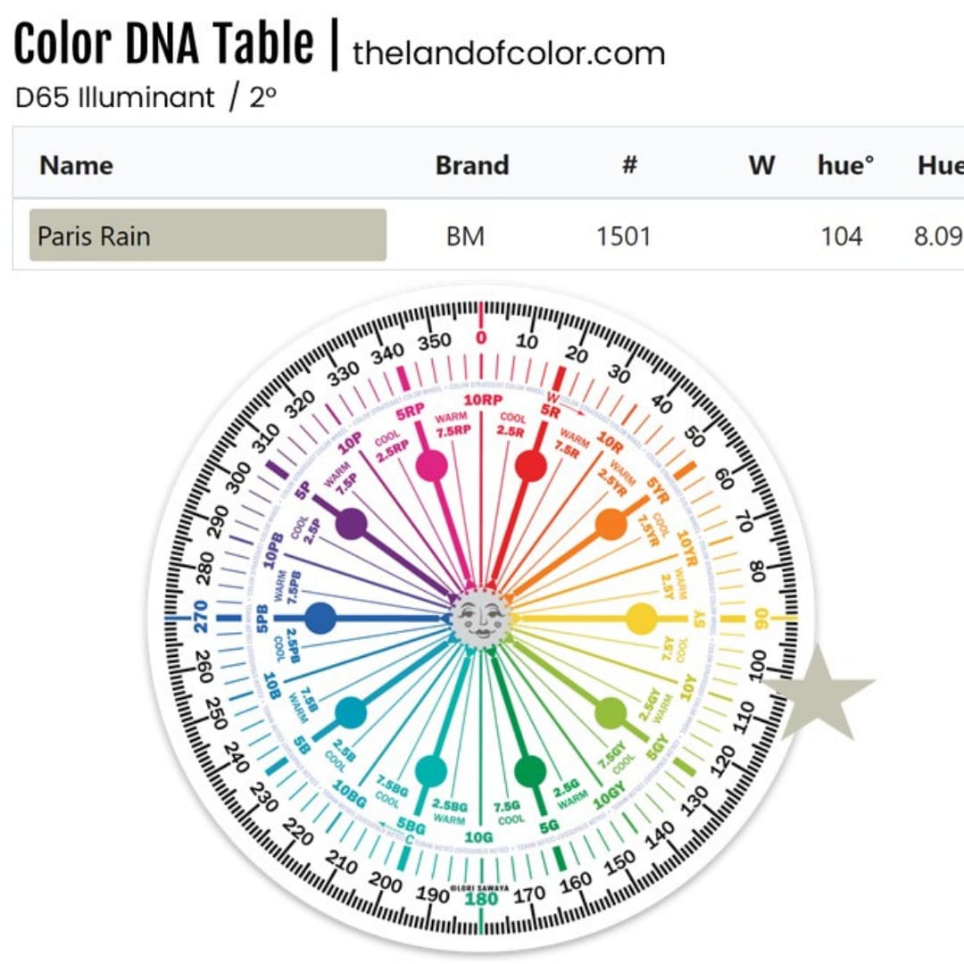Screen dimensions: 964x964
Task: Sort by the Brand column header
Action: click(x=471, y=165)
